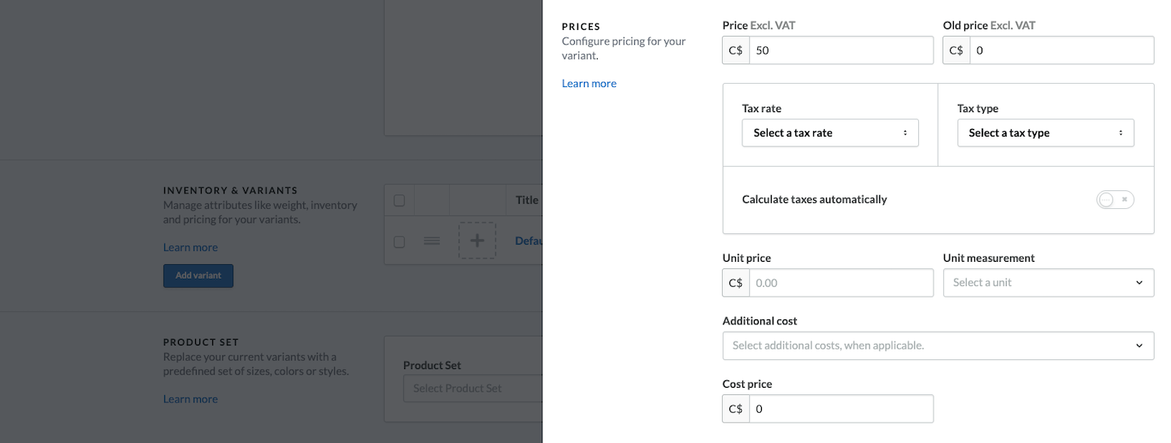Click the plus image placeholder in variant row
The width and height of the screenshot is (1171, 443).
tap(477, 241)
